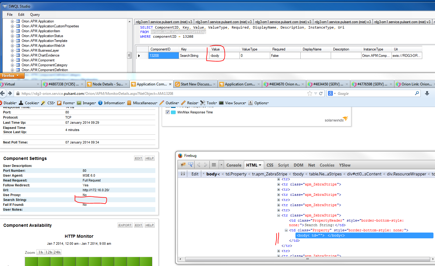Viewport: 435px width, 266px height.
Task: Click Firefox's forward navigation arrow
Action: [x=10, y=93]
